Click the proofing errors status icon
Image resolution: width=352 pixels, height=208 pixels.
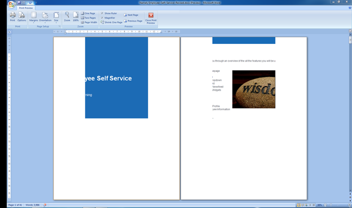pyautogui.click(x=45, y=205)
